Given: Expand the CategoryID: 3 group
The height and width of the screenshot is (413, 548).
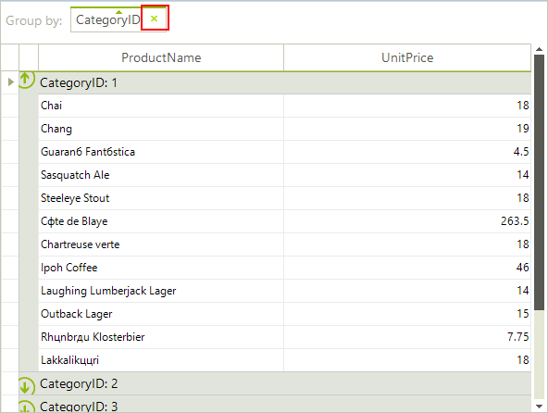Looking at the screenshot, I should [x=26, y=407].
